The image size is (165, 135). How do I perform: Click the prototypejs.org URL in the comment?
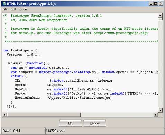(121, 33)
